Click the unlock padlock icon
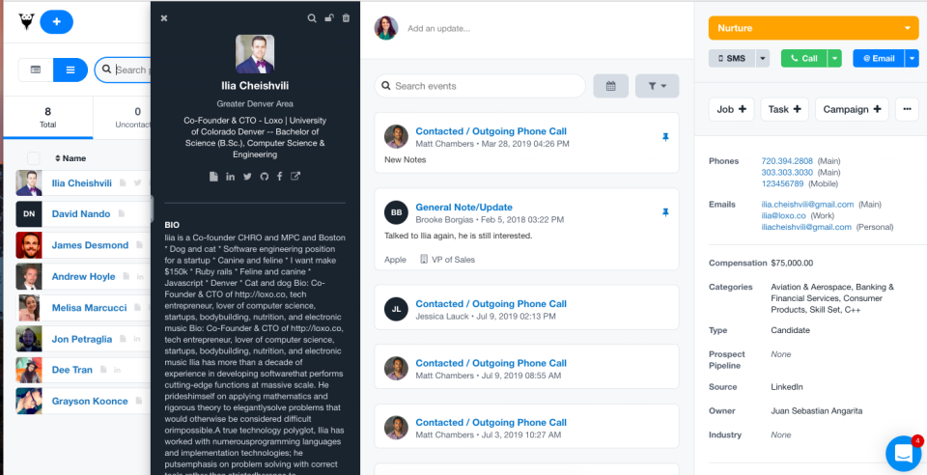Screen dimensions: 927x475 328,18
